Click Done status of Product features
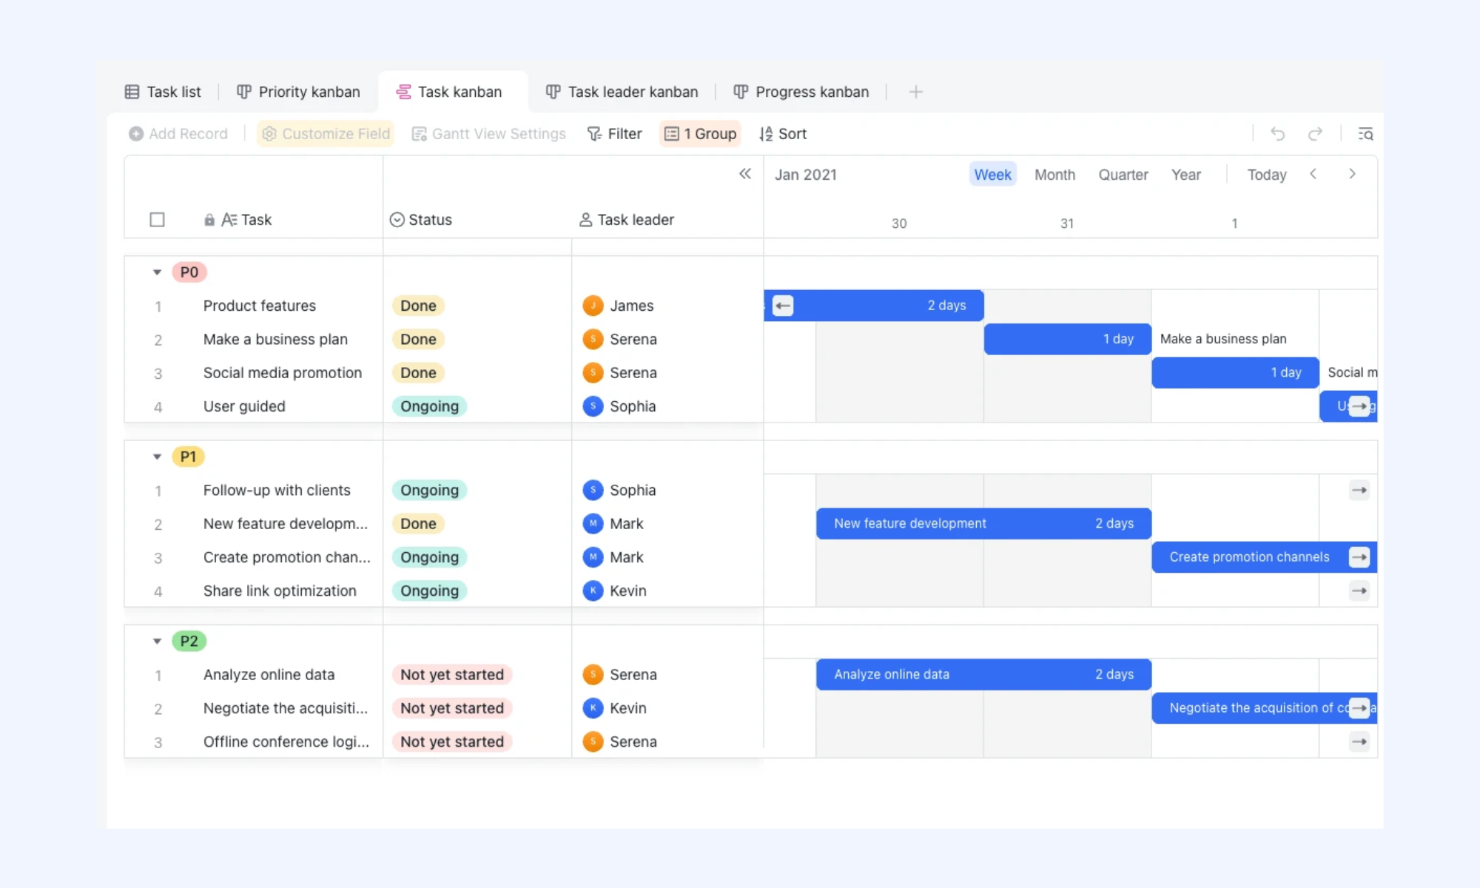 (418, 306)
